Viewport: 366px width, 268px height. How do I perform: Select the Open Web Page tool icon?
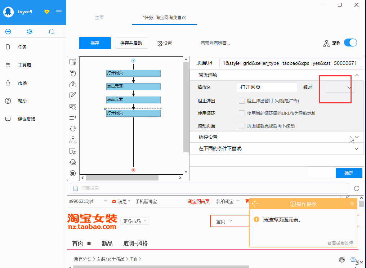[73, 62]
